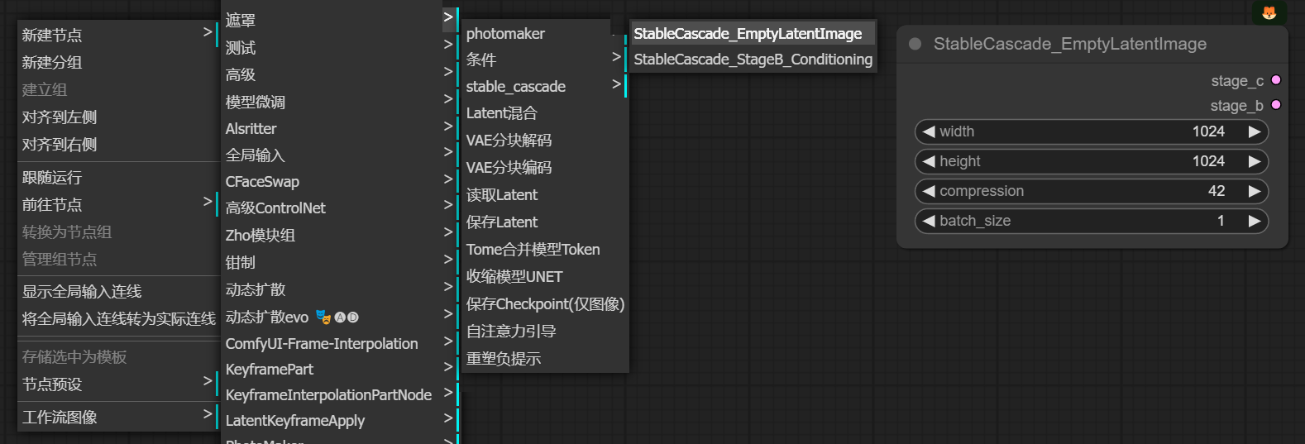
Task: Click 跟随运行 menu option
Action: [x=117, y=177]
